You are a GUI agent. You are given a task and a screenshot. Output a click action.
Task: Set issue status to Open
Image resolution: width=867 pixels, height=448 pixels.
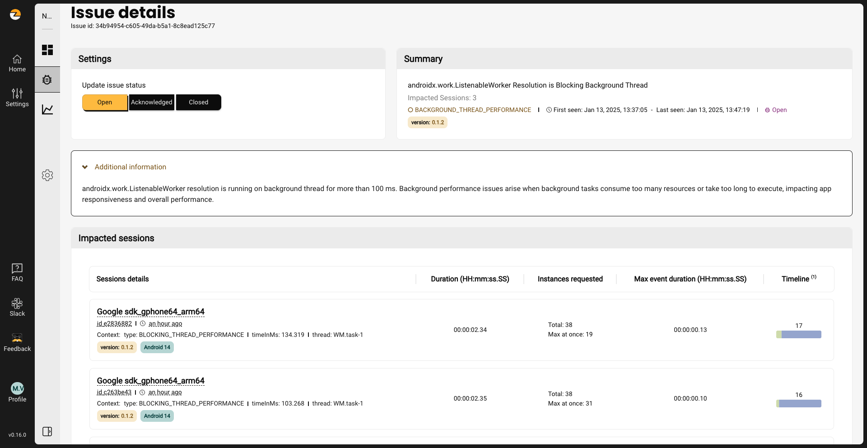pyautogui.click(x=105, y=103)
